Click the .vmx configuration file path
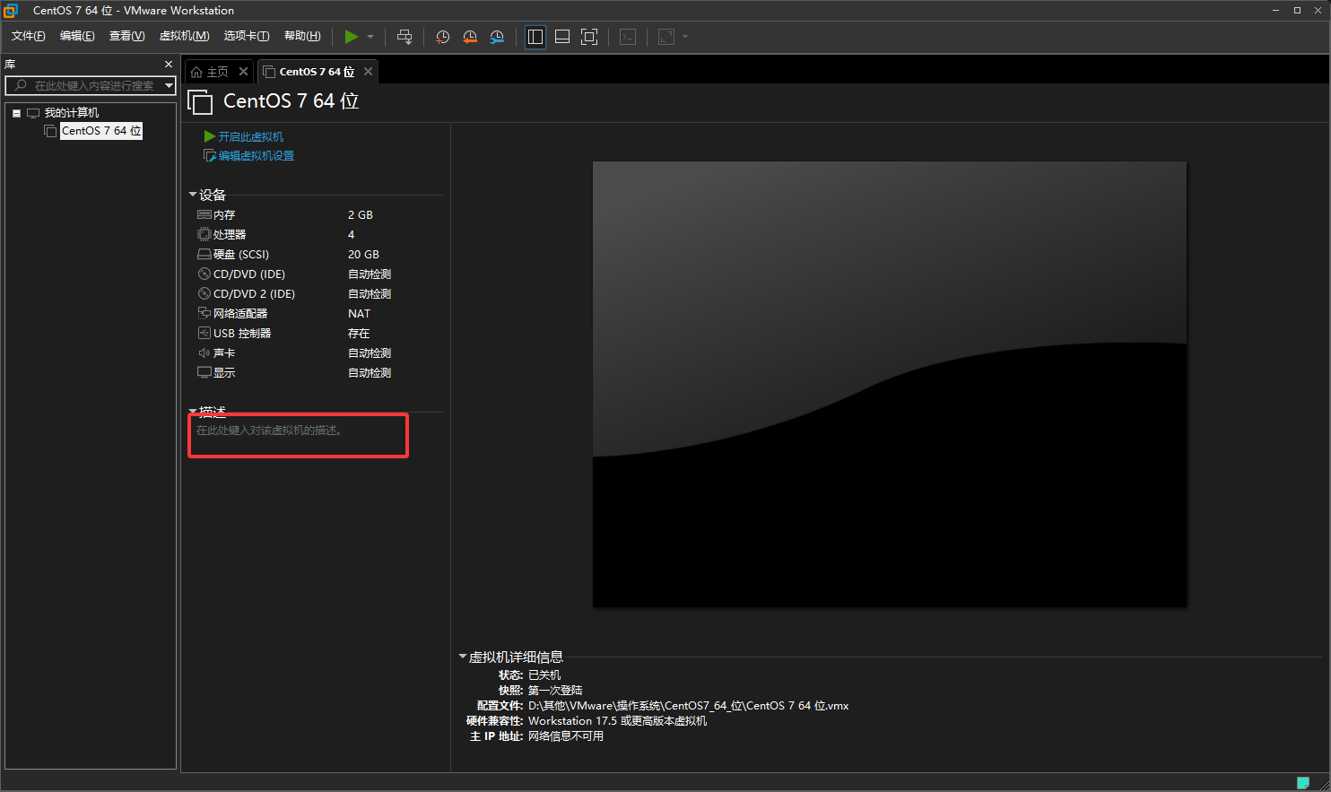 click(x=688, y=706)
